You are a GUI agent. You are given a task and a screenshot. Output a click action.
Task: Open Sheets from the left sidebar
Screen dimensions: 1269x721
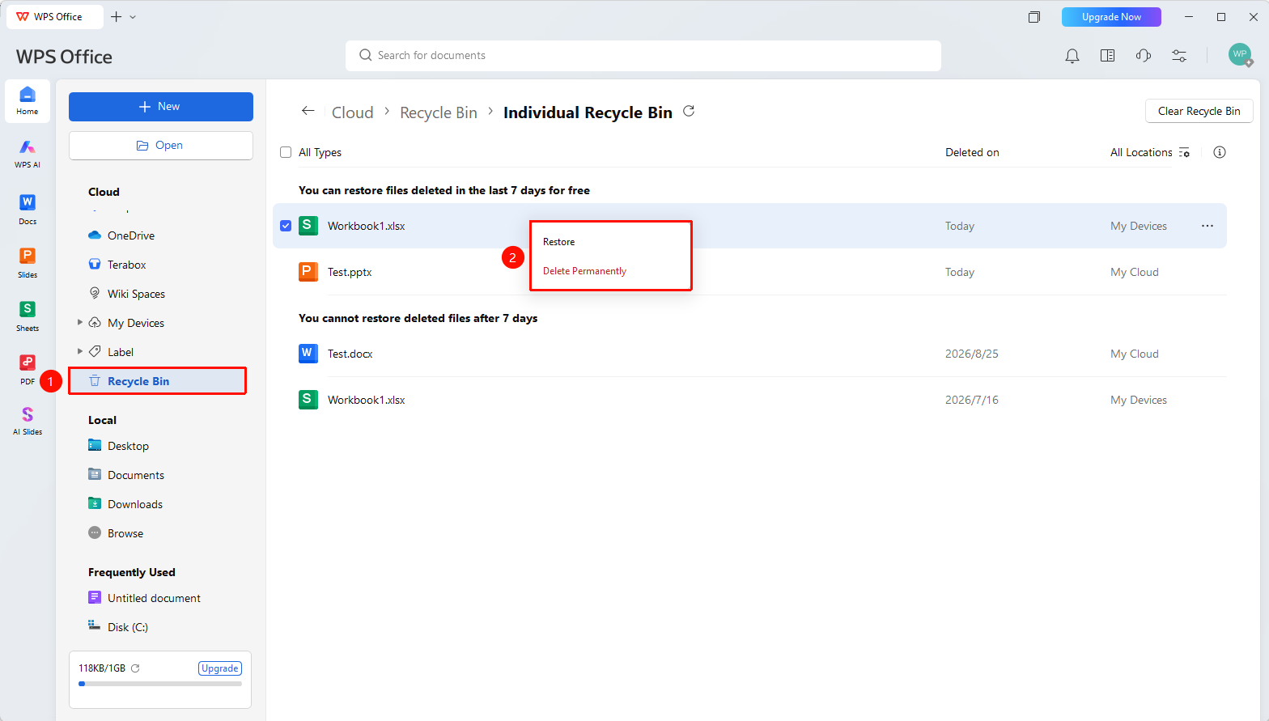pos(28,316)
